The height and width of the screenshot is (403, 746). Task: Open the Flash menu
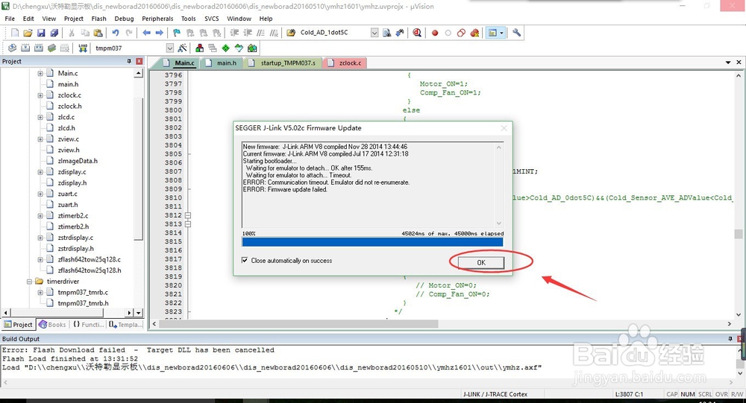click(x=99, y=19)
